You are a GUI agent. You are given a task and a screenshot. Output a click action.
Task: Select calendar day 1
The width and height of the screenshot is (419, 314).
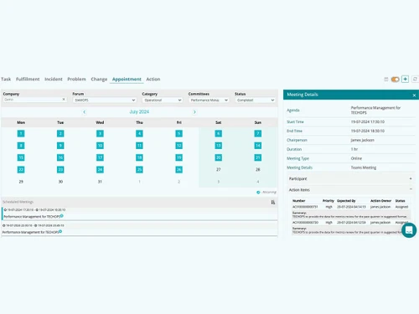point(21,133)
